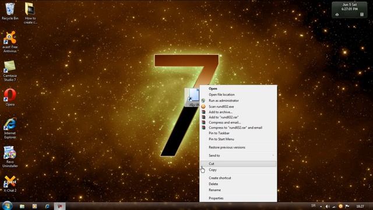The width and height of the screenshot is (373, 210).
Task: Choose Open from the context menu
Action: tap(238, 89)
